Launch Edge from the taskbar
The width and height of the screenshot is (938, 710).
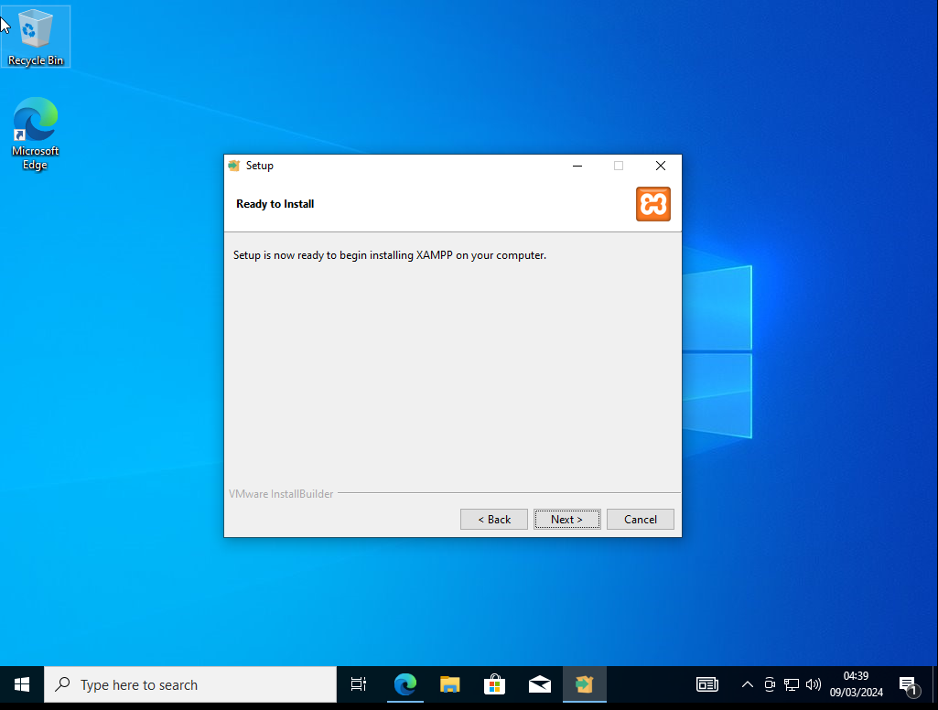point(404,684)
